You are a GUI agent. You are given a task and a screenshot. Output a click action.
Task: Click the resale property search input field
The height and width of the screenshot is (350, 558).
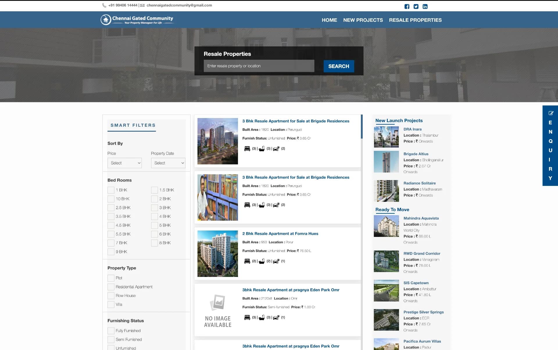259,66
